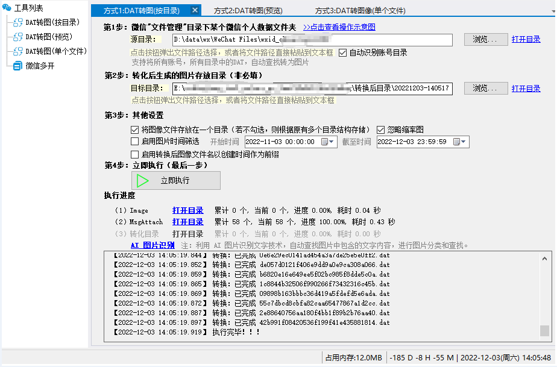Screen dimensions: 557x367
Task: Toggle 忽略缩率图 checkbox
Action: click(x=380, y=130)
